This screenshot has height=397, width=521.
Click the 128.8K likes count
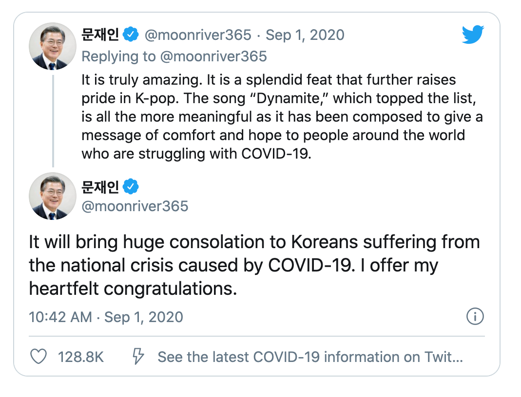coord(81,357)
